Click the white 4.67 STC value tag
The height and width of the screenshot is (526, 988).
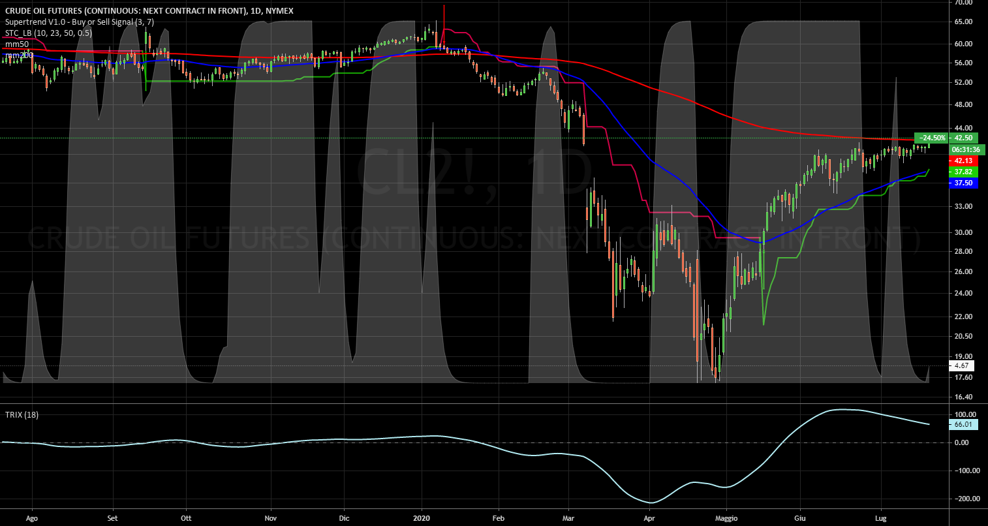coord(962,366)
